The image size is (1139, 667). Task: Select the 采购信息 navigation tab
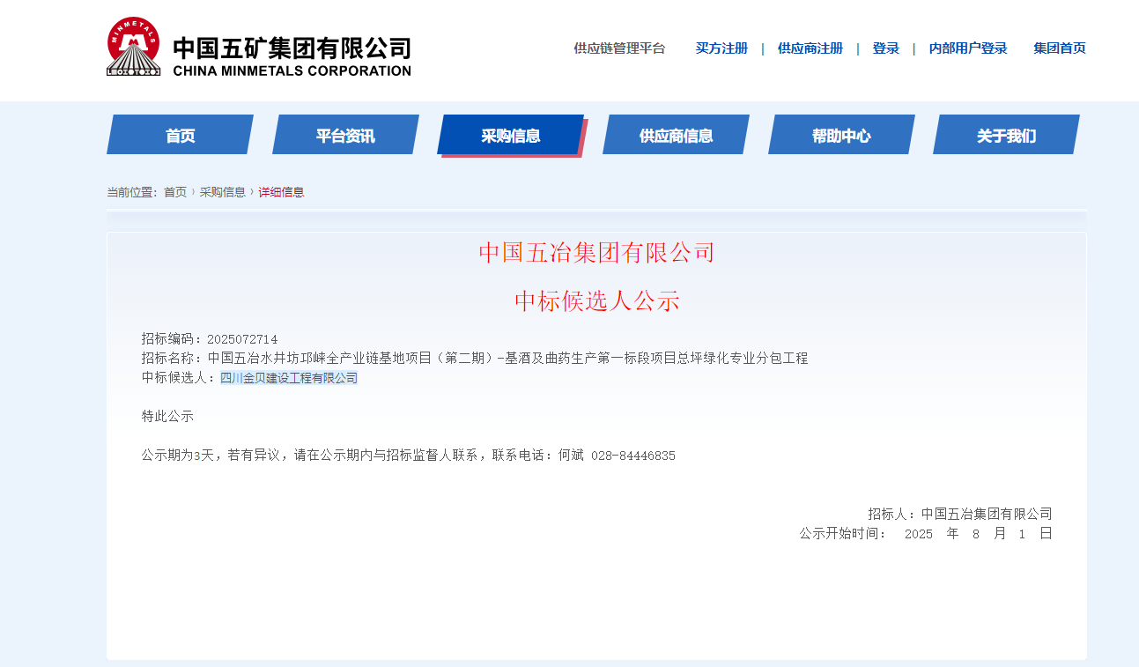[x=511, y=135]
